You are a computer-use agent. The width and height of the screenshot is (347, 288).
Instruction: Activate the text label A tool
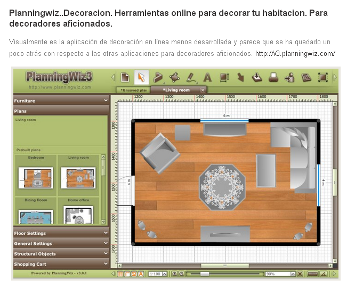point(207,77)
